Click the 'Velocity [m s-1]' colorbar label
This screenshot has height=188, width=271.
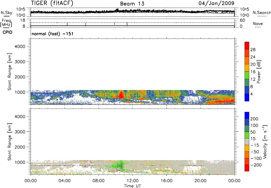coord(265,142)
